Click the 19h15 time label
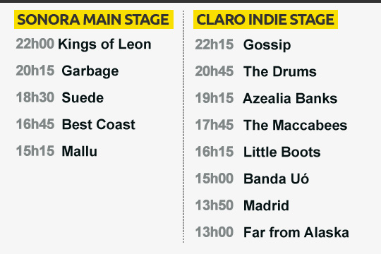This screenshot has height=254, width=381. tap(214, 98)
